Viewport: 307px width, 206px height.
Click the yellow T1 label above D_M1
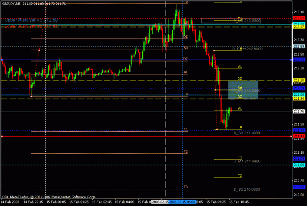[x=240, y=157]
